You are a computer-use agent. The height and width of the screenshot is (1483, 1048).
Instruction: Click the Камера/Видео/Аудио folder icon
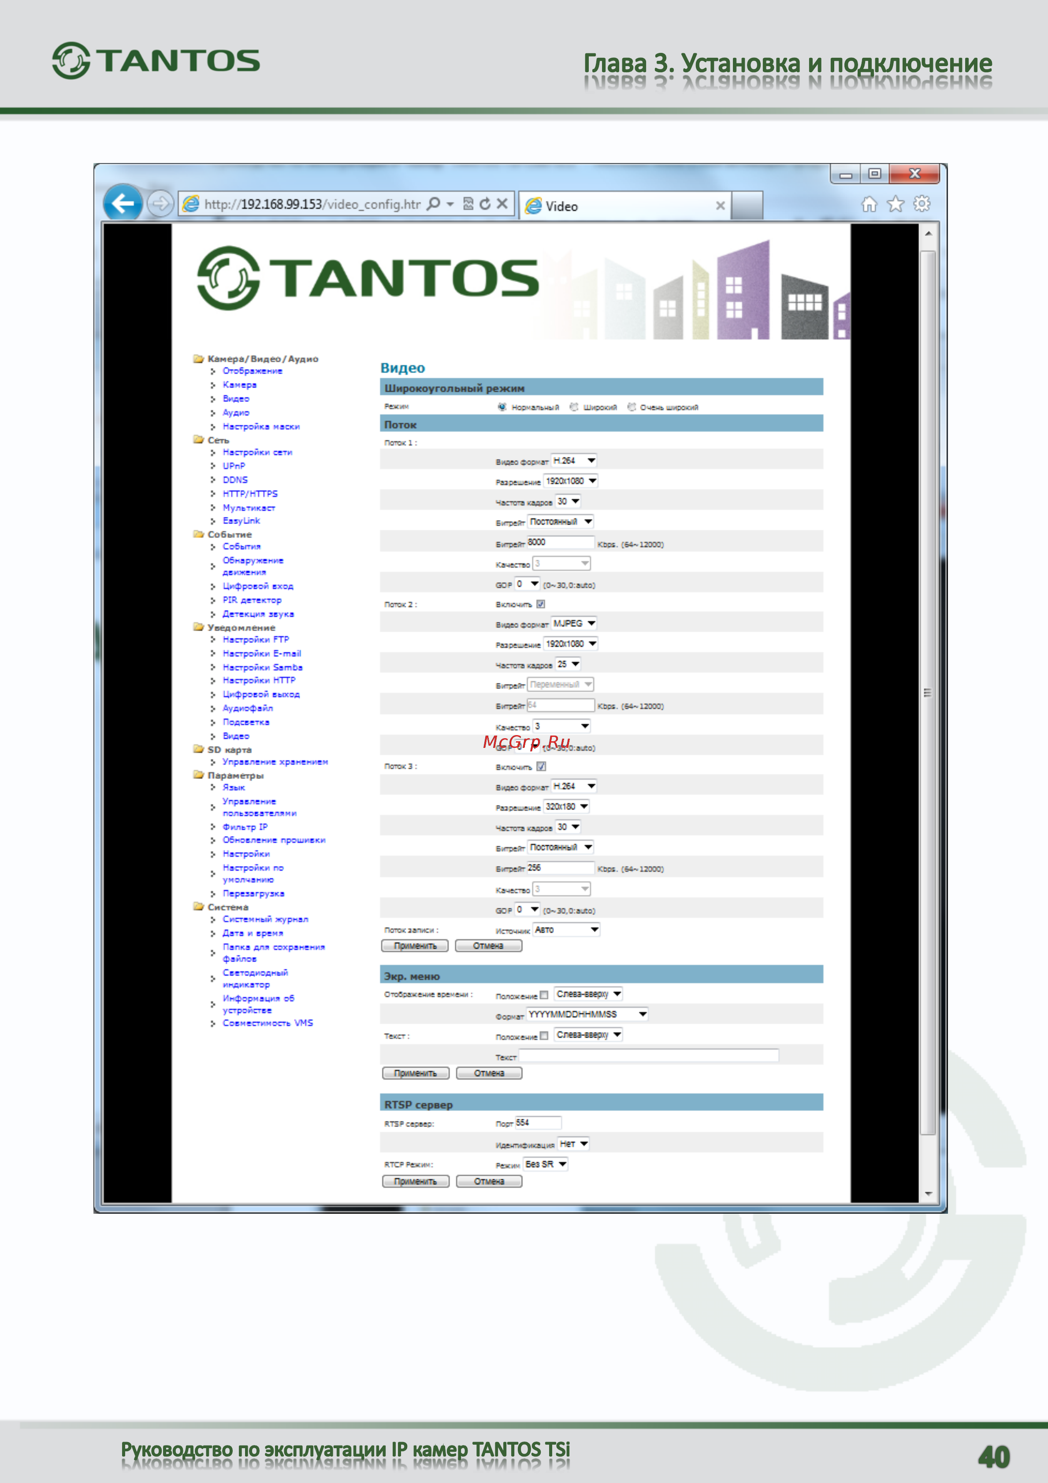point(199,358)
